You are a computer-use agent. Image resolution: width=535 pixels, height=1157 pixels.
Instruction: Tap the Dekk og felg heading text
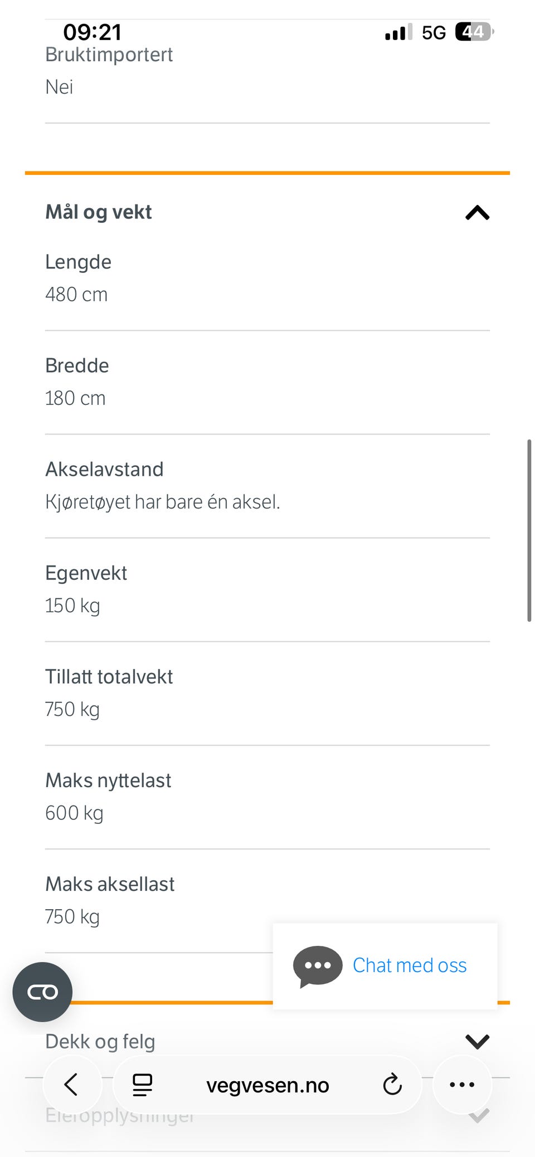[x=100, y=1041]
